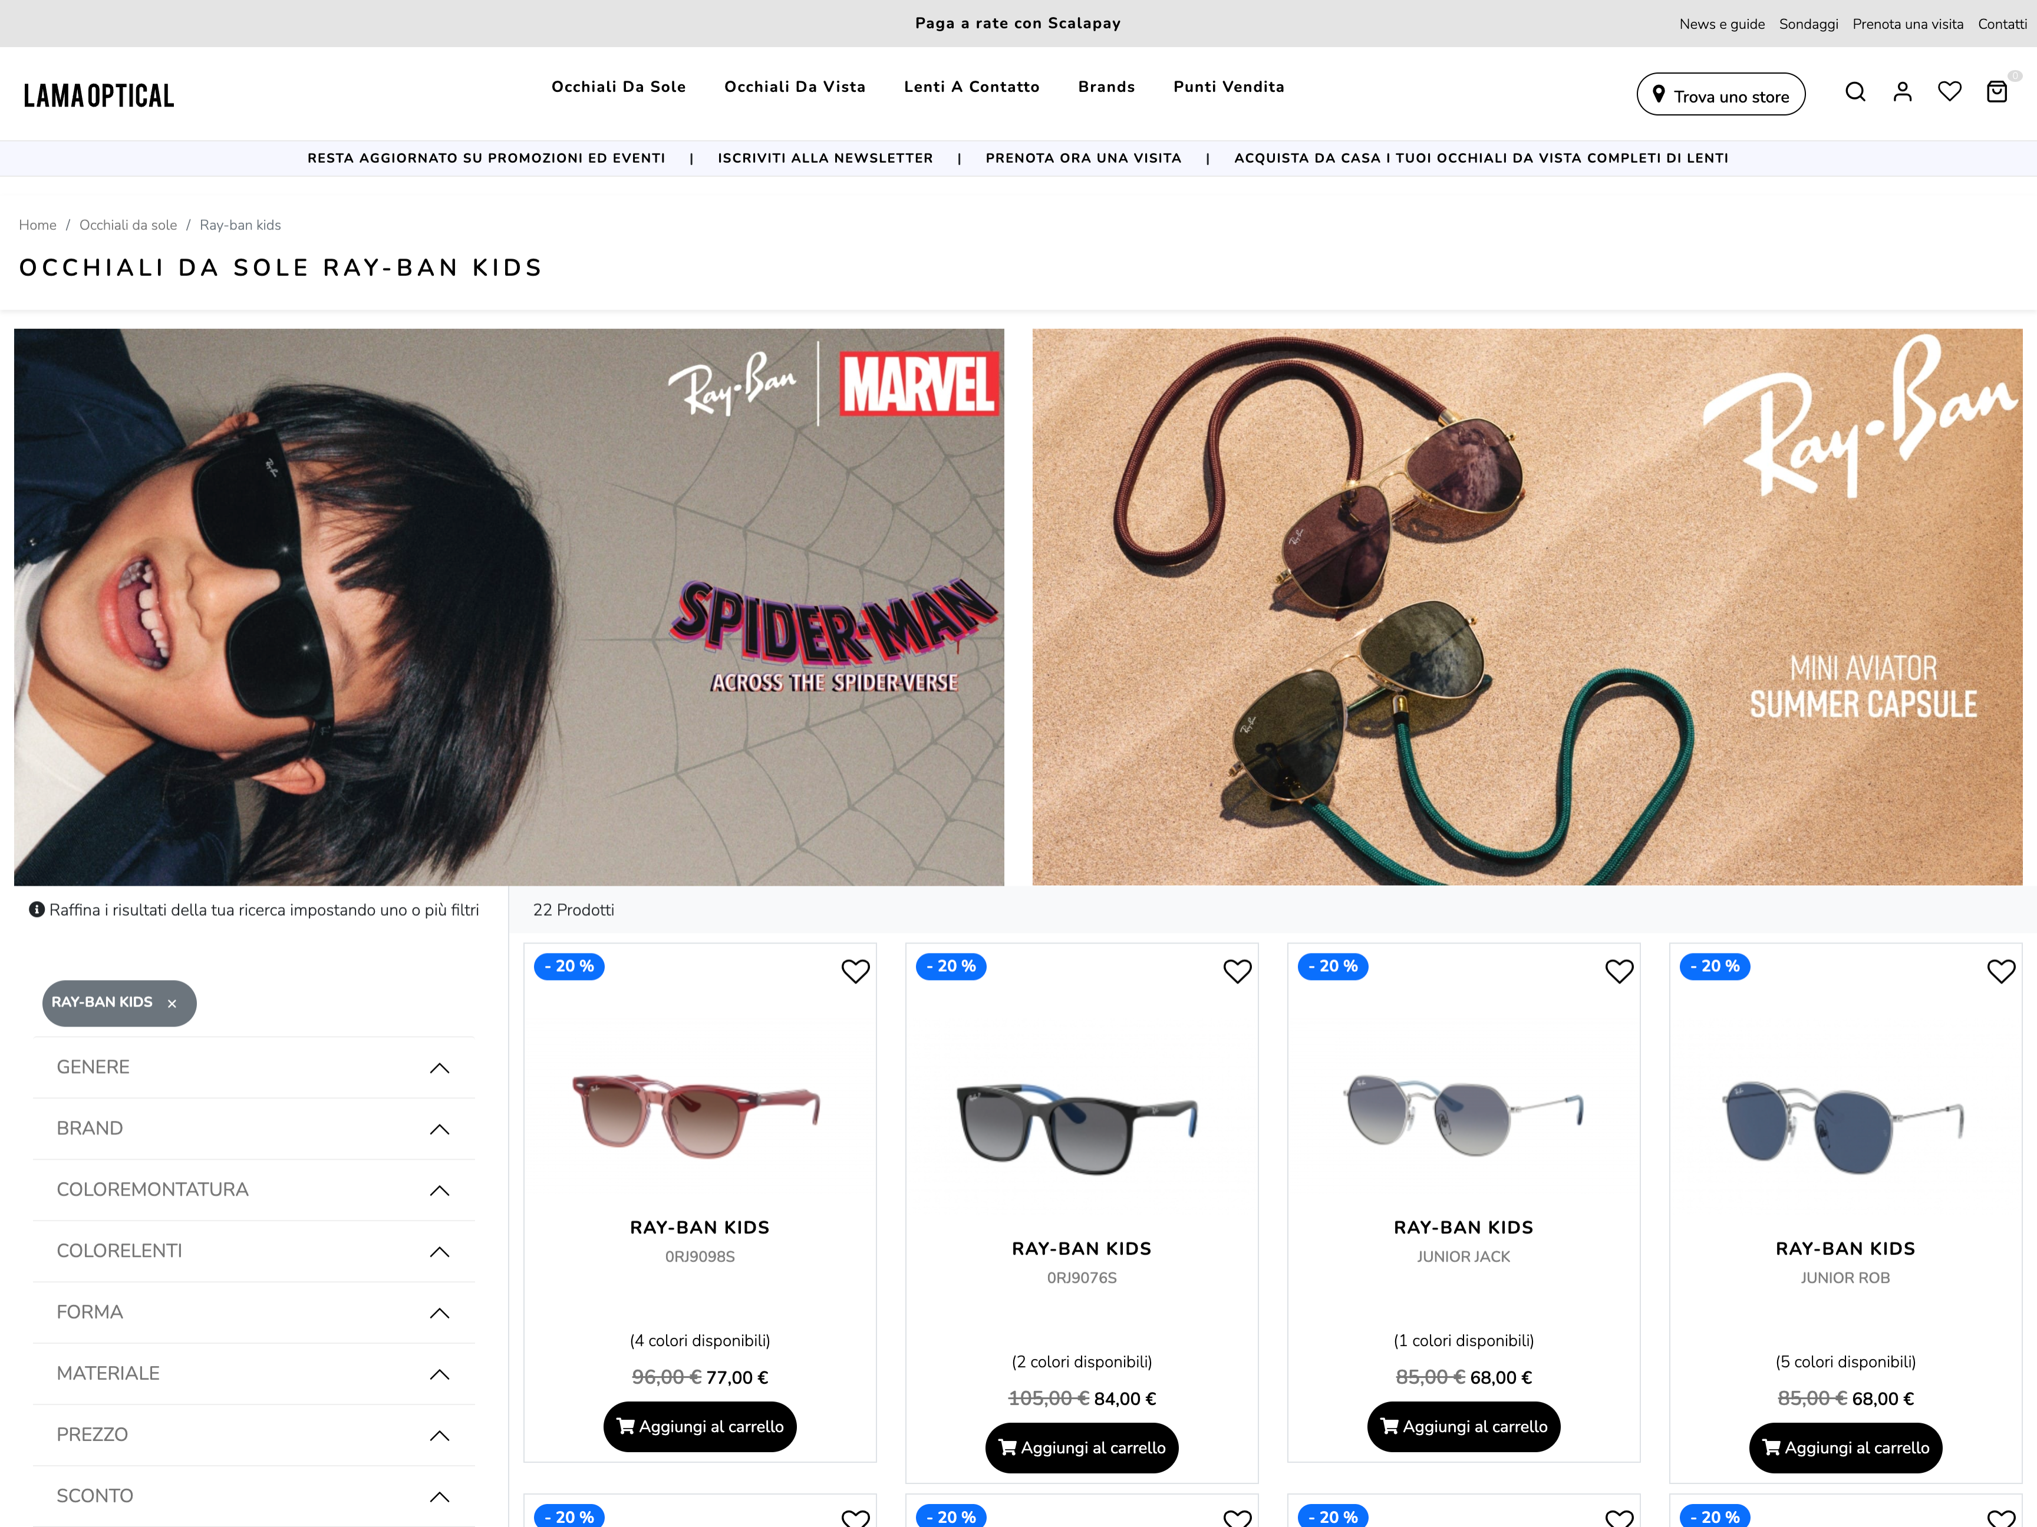Click the Ray-ban kids breadcrumb
Screen dimensions: 2037x1527
[240, 225]
